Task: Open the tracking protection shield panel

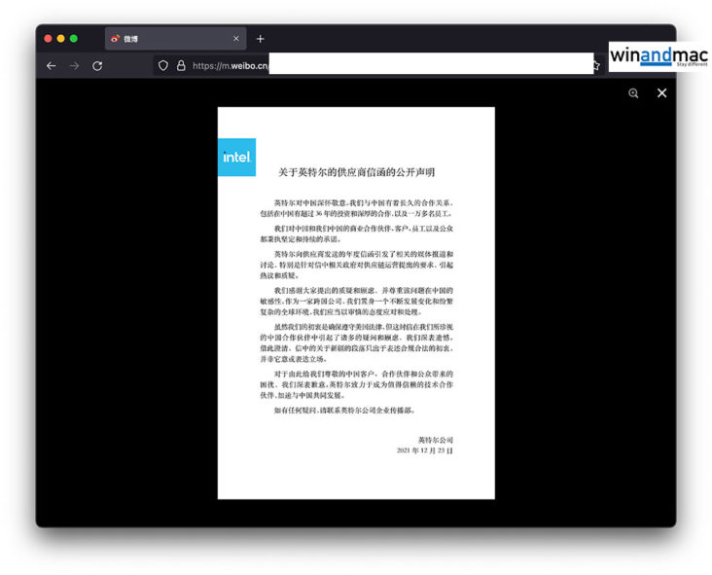Action: (x=163, y=65)
